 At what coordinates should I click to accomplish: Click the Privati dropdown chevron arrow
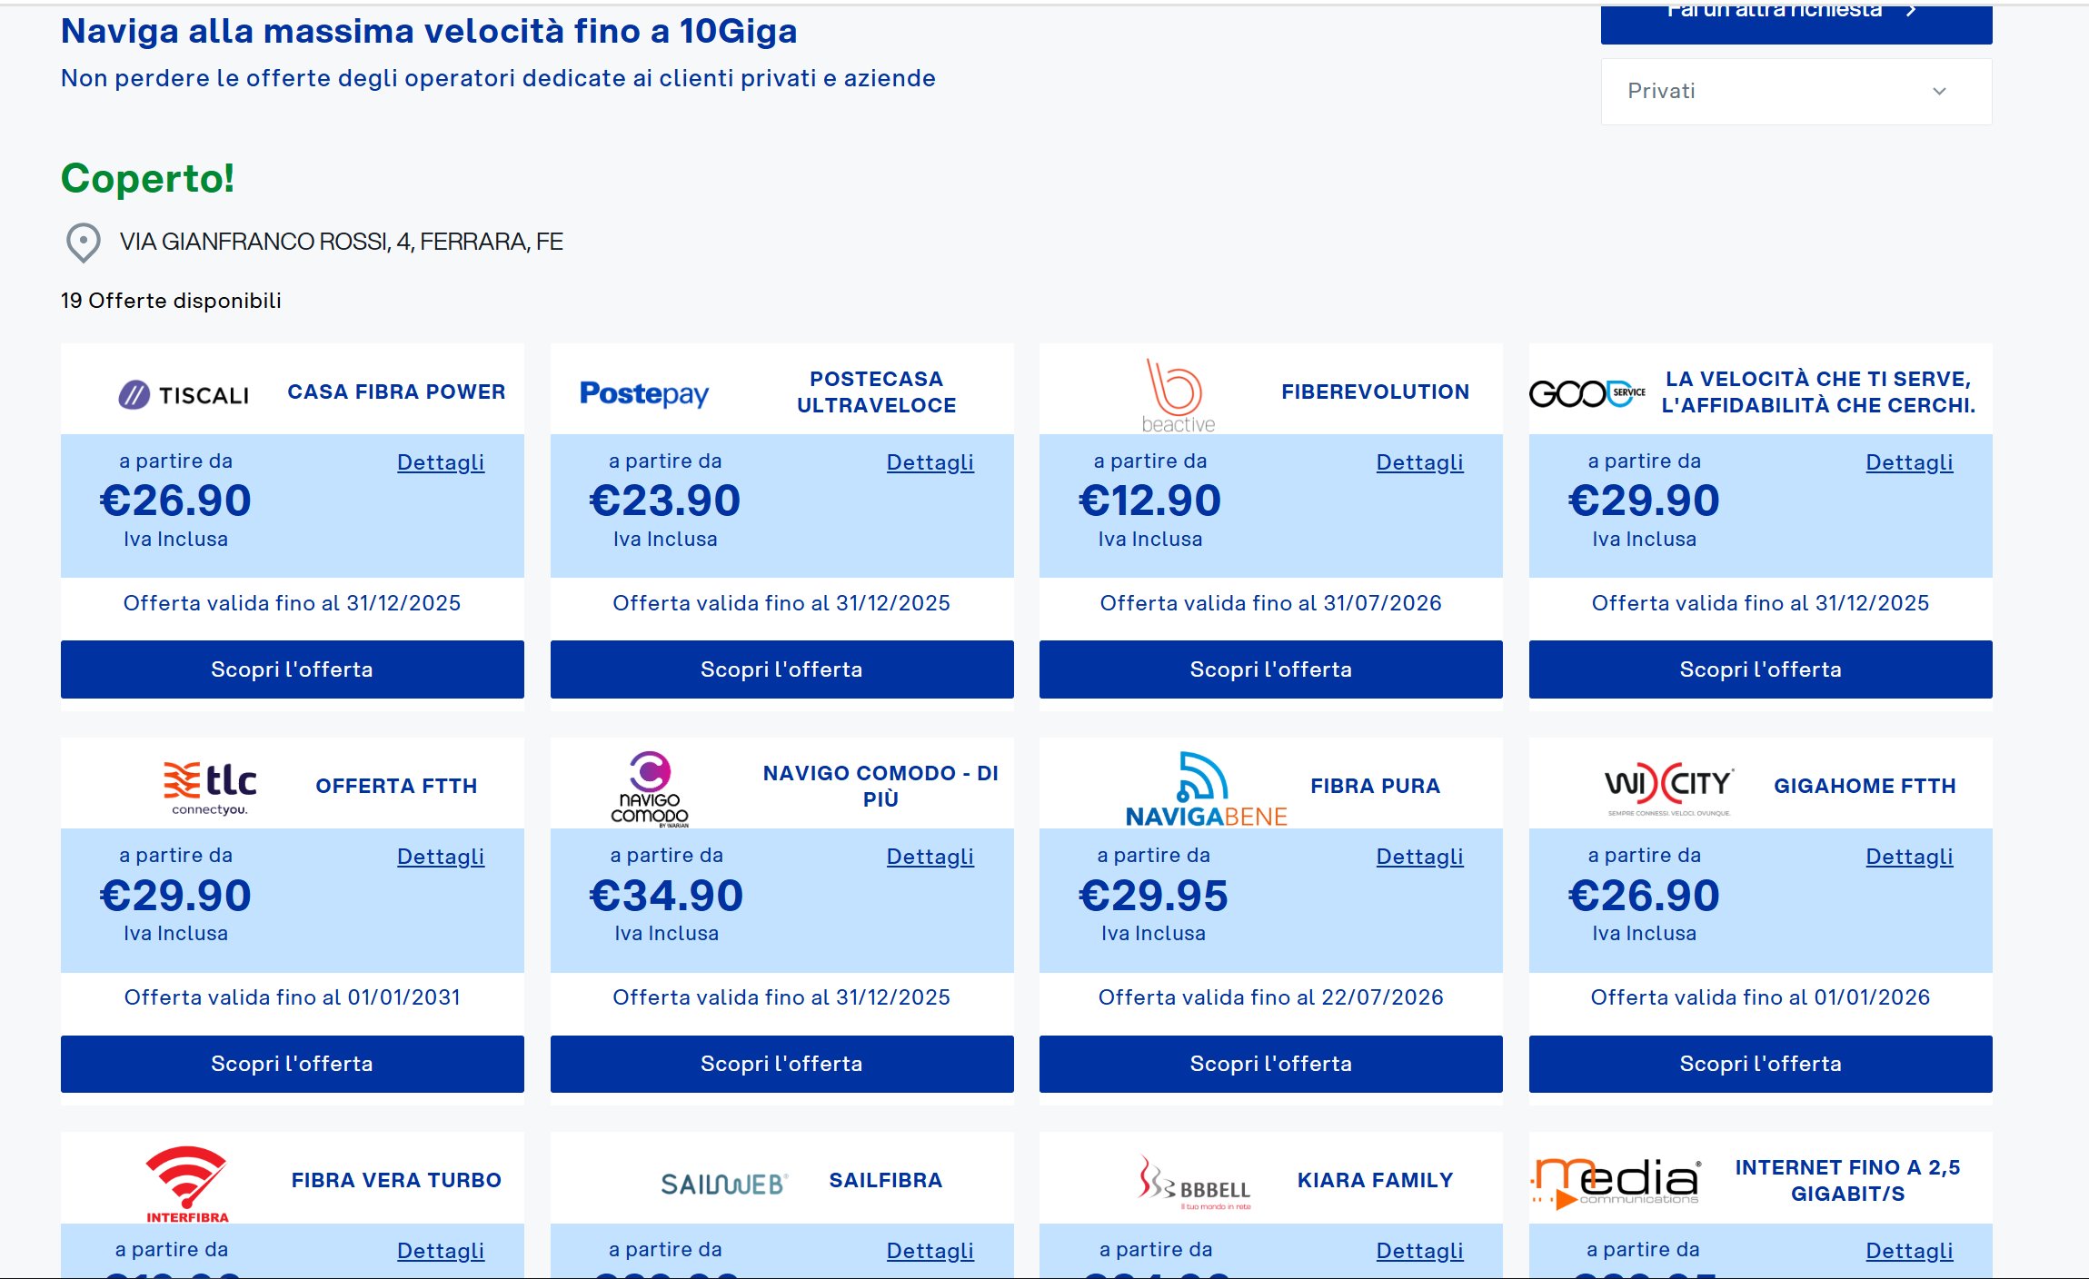click(x=1939, y=92)
